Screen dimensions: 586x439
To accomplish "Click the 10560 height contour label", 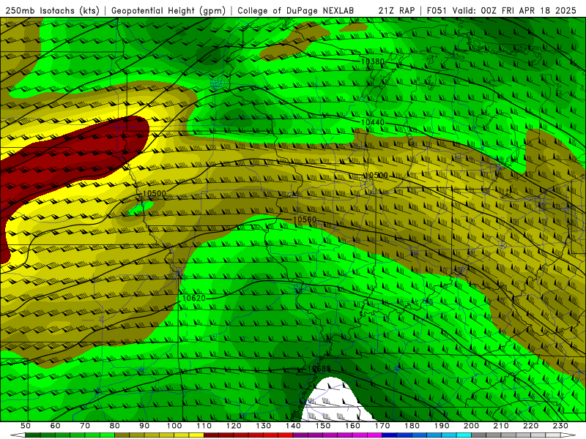I will pos(305,219).
